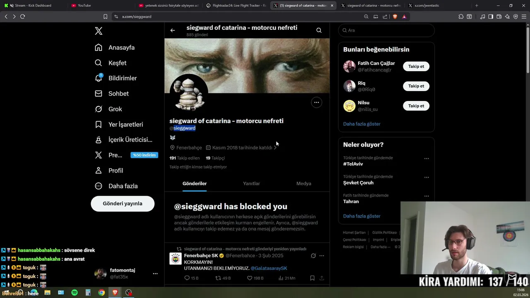
Task: Open Spotify from taskbar
Action: click(75, 293)
